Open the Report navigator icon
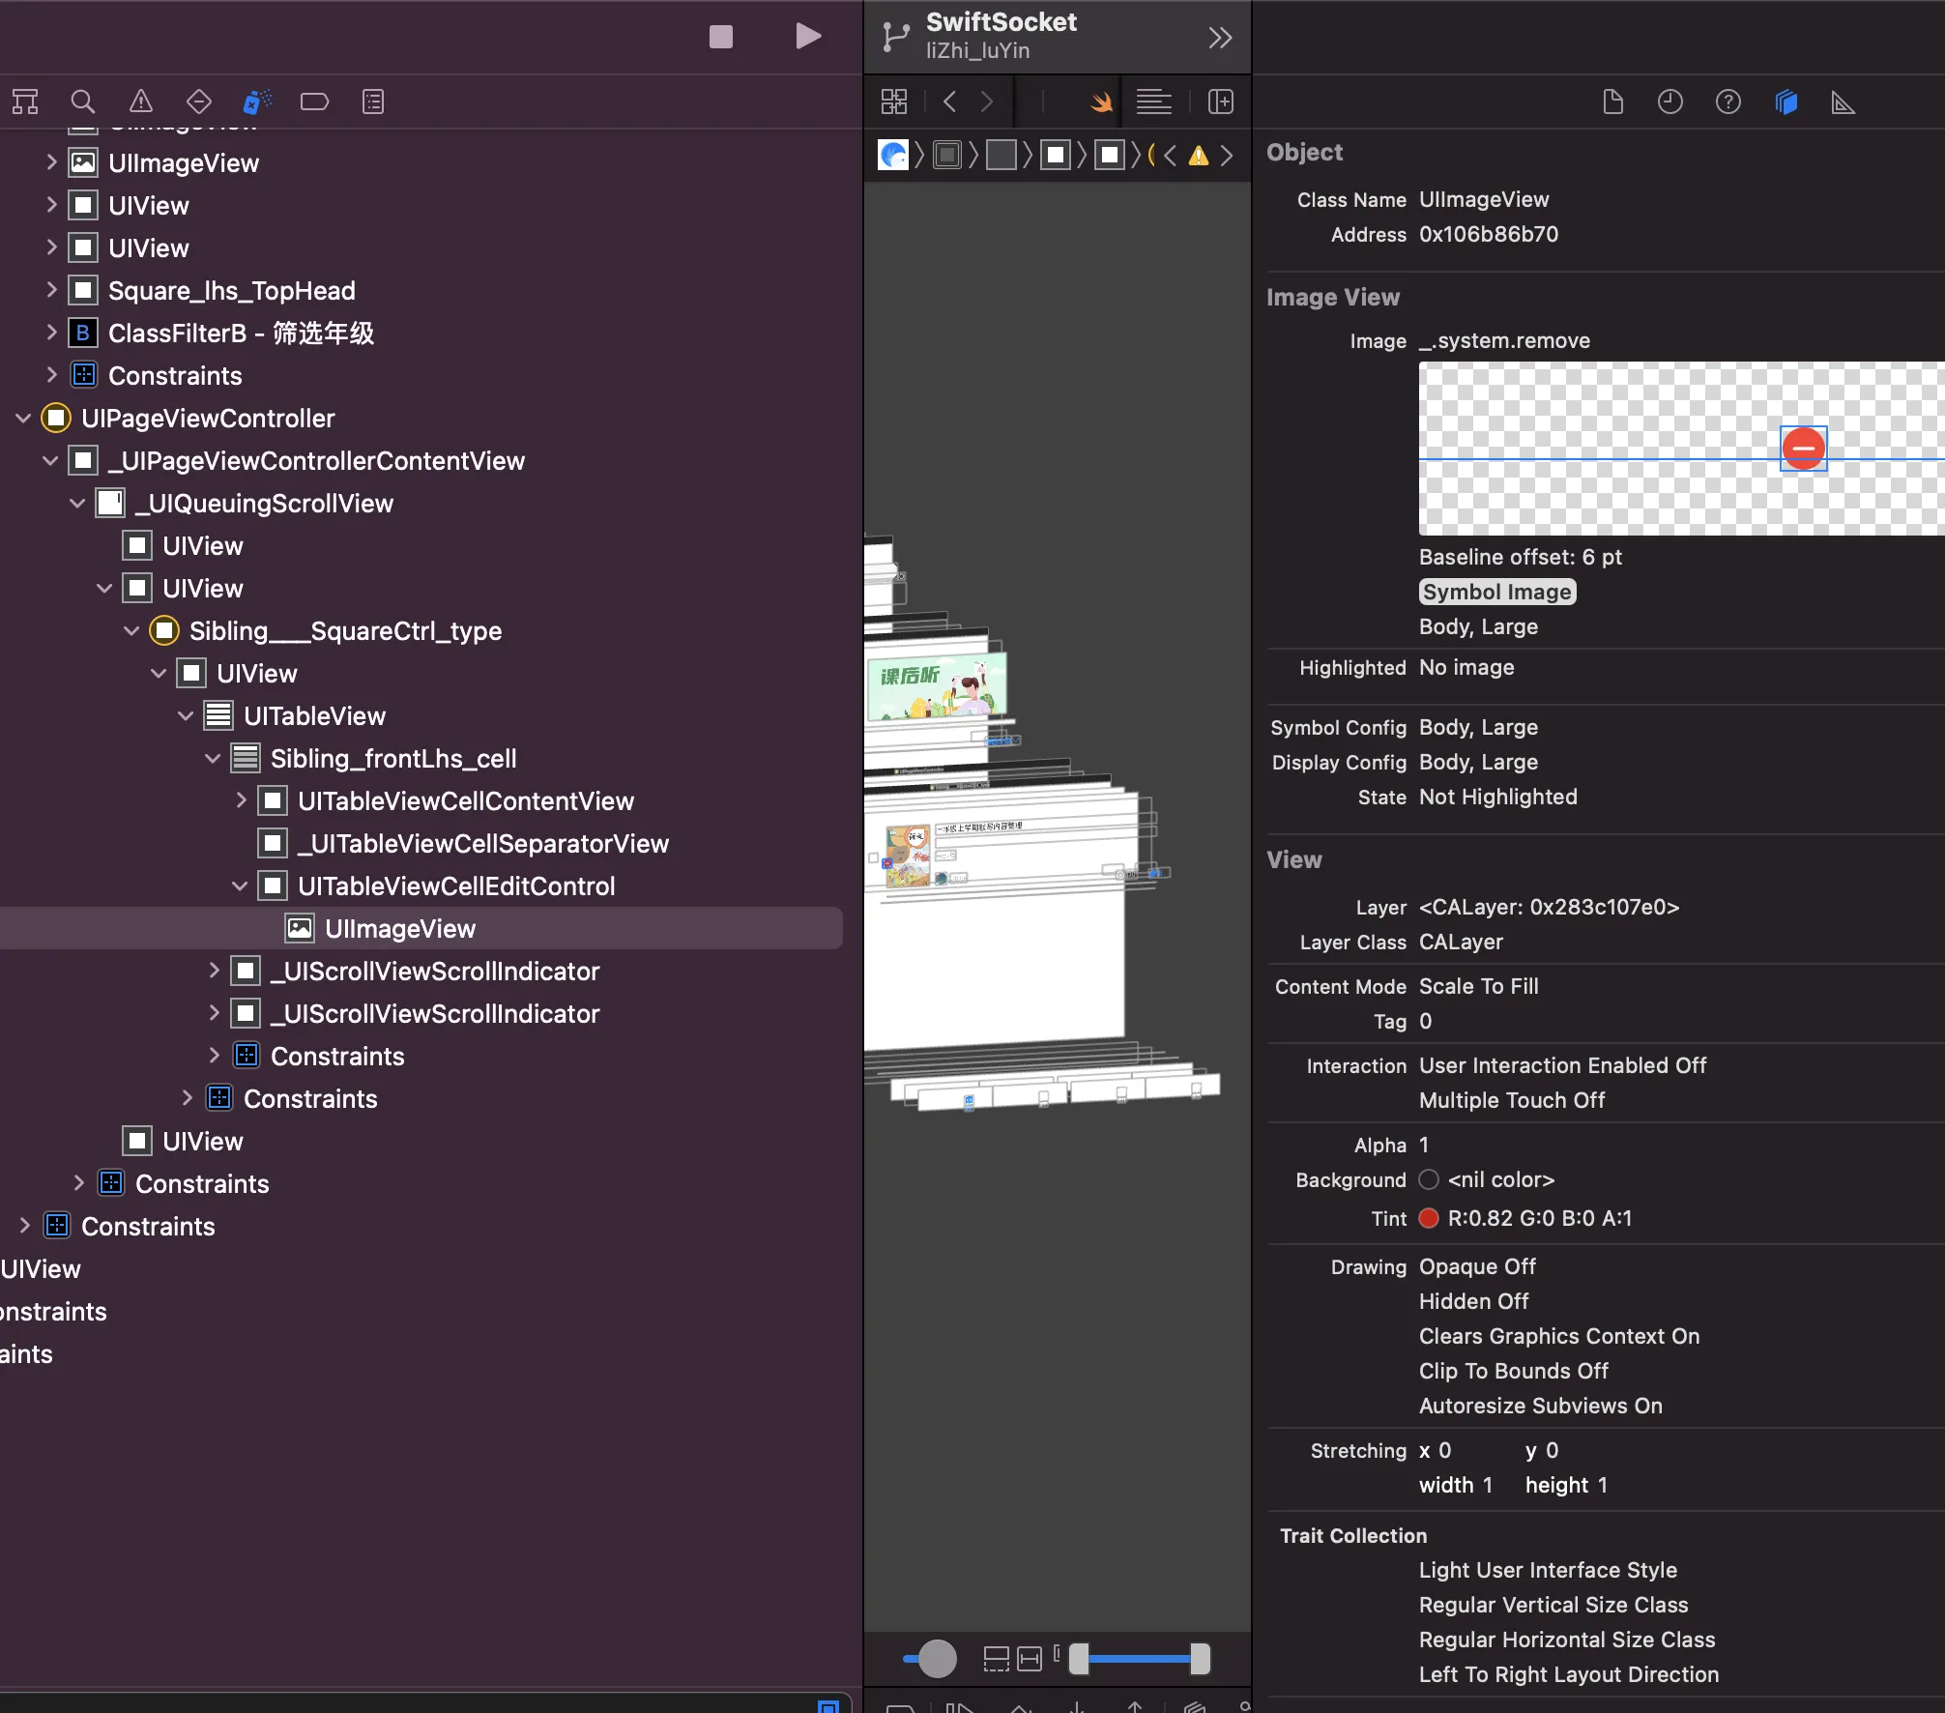The image size is (1945, 1713). [x=373, y=102]
